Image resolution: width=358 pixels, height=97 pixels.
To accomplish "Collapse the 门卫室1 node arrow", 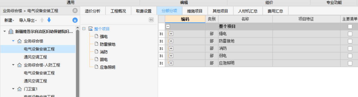I will point(13,89).
